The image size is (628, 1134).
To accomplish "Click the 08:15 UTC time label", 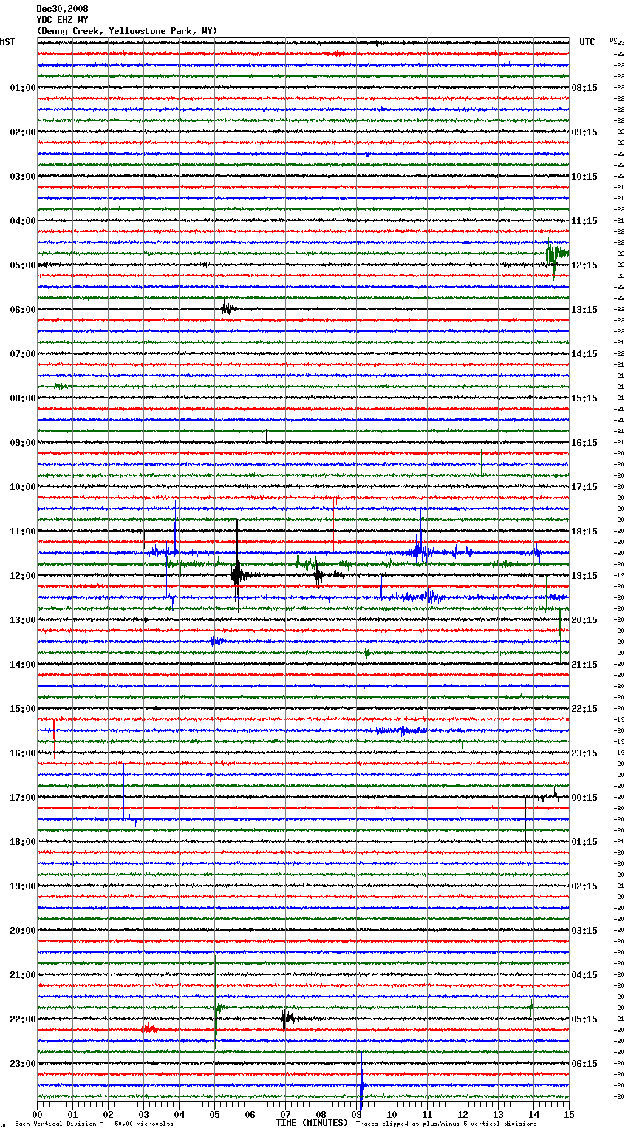I will coord(584,88).
